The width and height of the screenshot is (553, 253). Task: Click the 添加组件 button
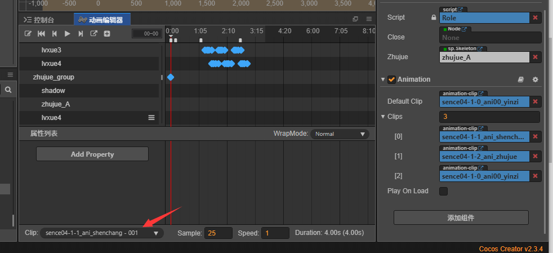point(461,218)
